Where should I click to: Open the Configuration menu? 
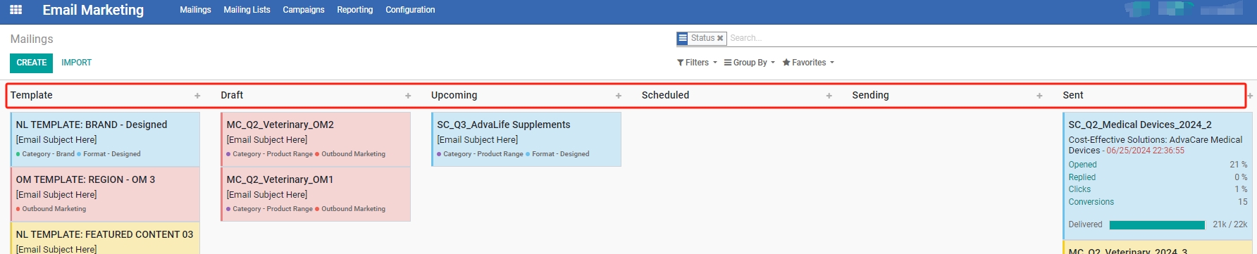[410, 10]
